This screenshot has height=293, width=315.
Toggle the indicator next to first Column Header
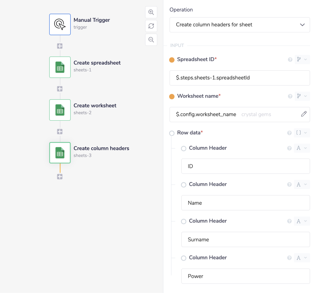tap(184, 148)
